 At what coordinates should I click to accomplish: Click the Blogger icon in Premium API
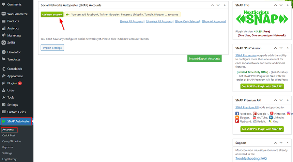click(237, 117)
